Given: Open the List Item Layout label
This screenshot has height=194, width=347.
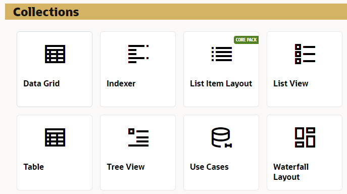Looking at the screenshot, I should (x=221, y=83).
